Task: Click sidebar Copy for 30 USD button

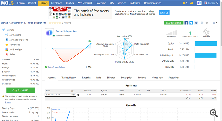Action: [20, 90]
